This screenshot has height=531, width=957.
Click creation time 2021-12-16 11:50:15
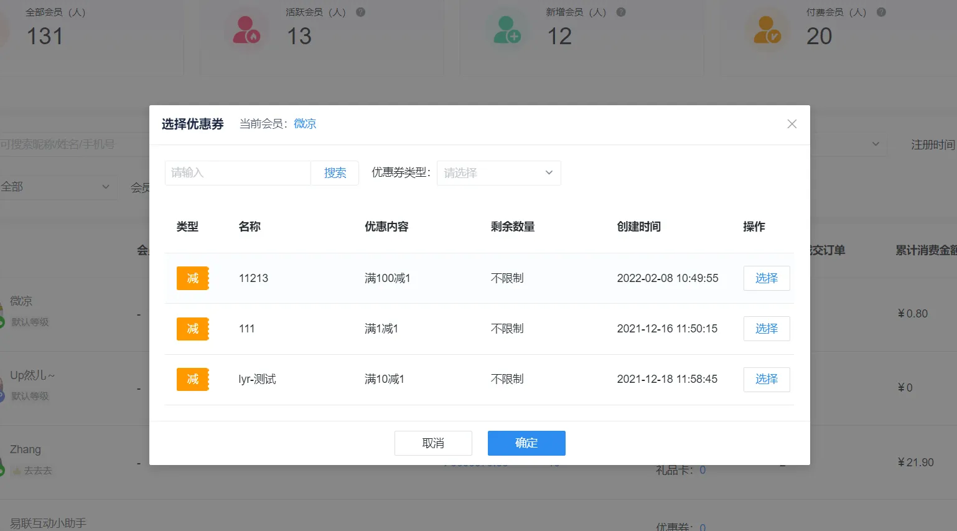click(x=667, y=329)
